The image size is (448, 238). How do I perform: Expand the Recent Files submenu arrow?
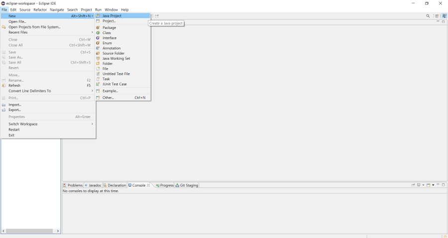coord(92,32)
